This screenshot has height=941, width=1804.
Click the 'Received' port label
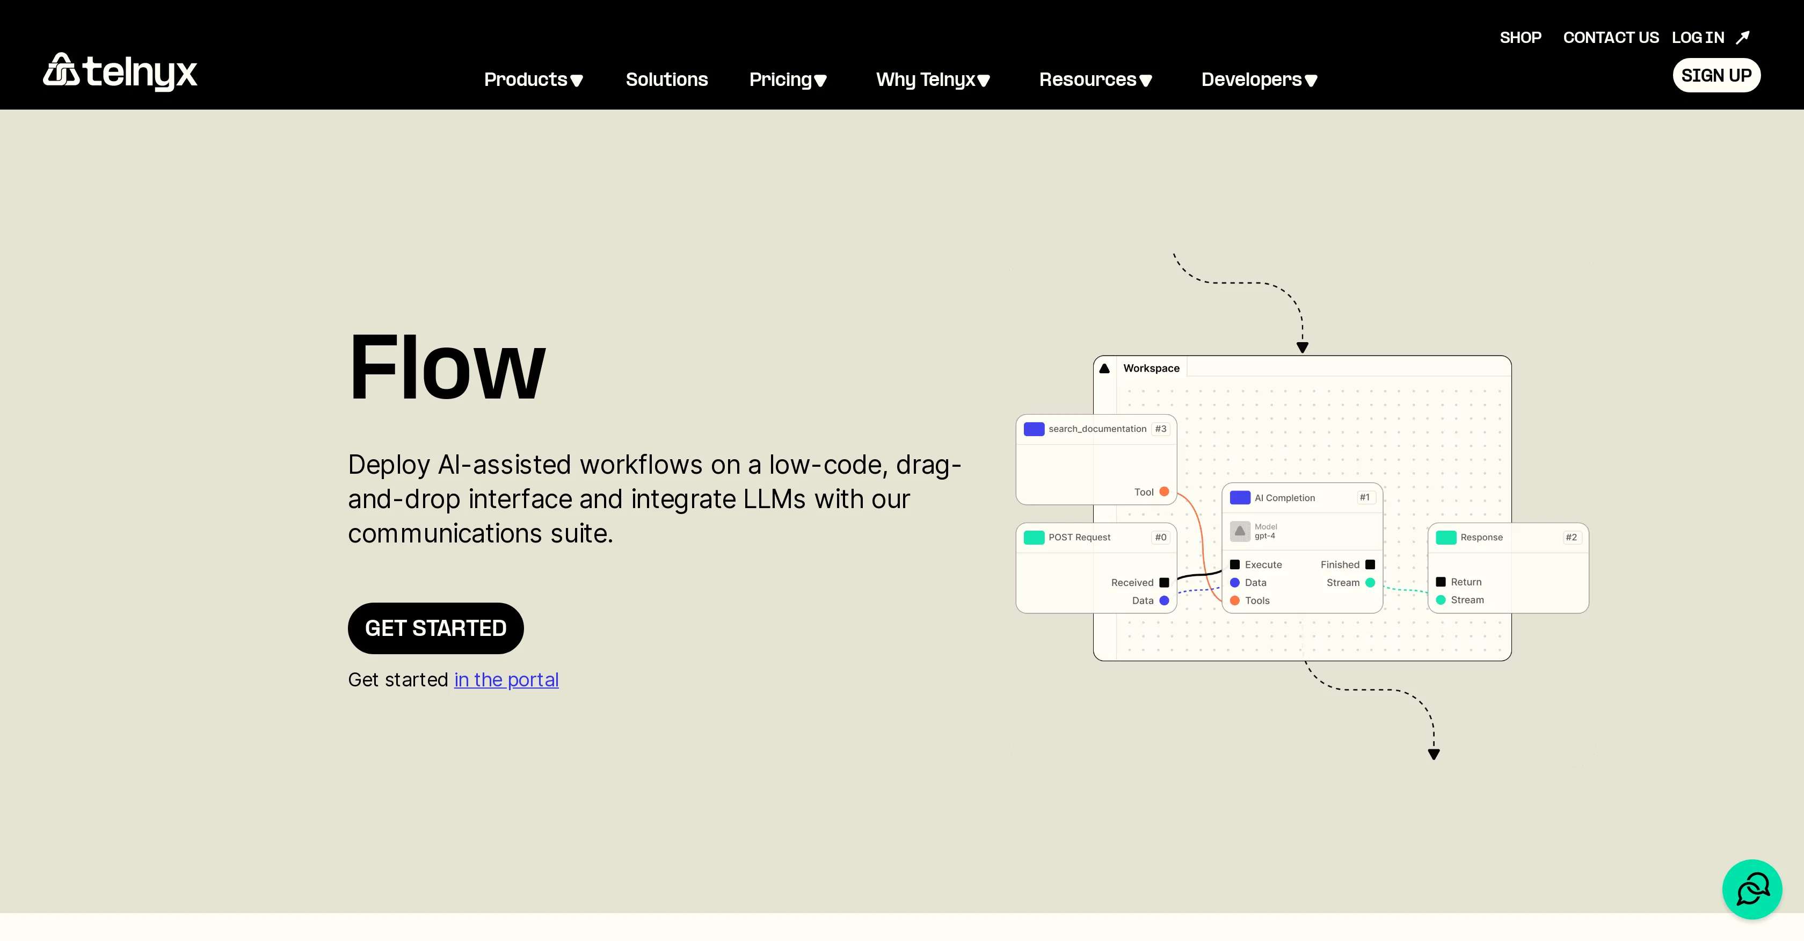pyautogui.click(x=1132, y=582)
